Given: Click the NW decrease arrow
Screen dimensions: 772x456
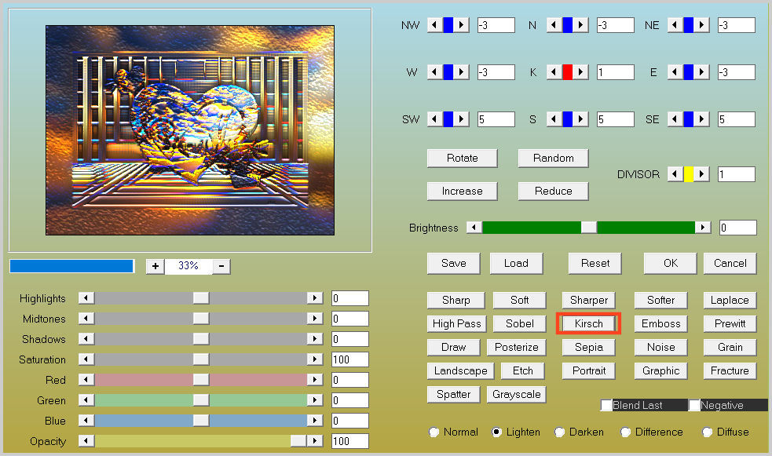Looking at the screenshot, I should pos(434,25).
